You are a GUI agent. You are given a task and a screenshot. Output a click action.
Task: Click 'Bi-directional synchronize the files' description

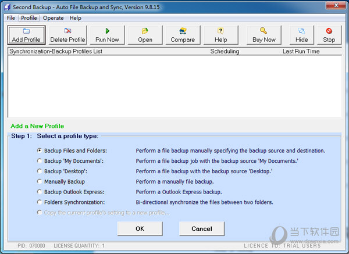204,202
